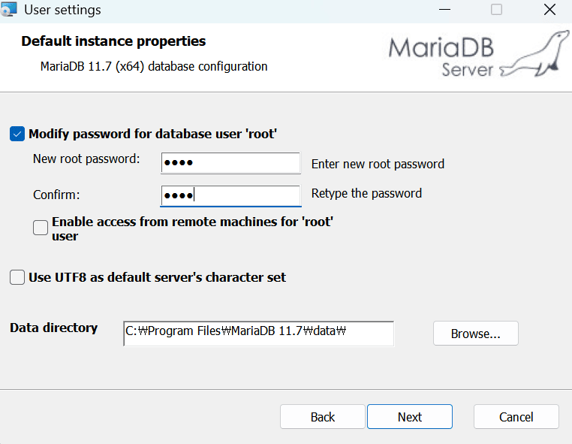
Task: Tick the Use UTF8 character set checkbox
Action: click(17, 277)
